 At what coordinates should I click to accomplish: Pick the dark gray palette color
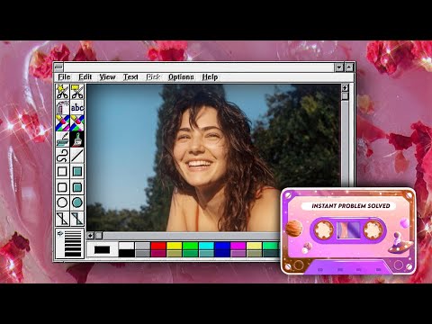point(142,254)
